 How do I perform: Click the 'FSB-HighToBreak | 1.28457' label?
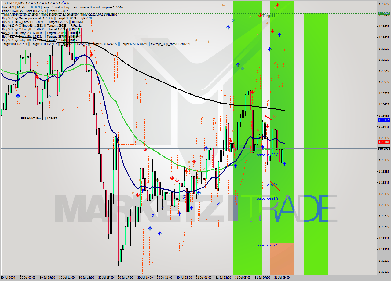point(39,118)
